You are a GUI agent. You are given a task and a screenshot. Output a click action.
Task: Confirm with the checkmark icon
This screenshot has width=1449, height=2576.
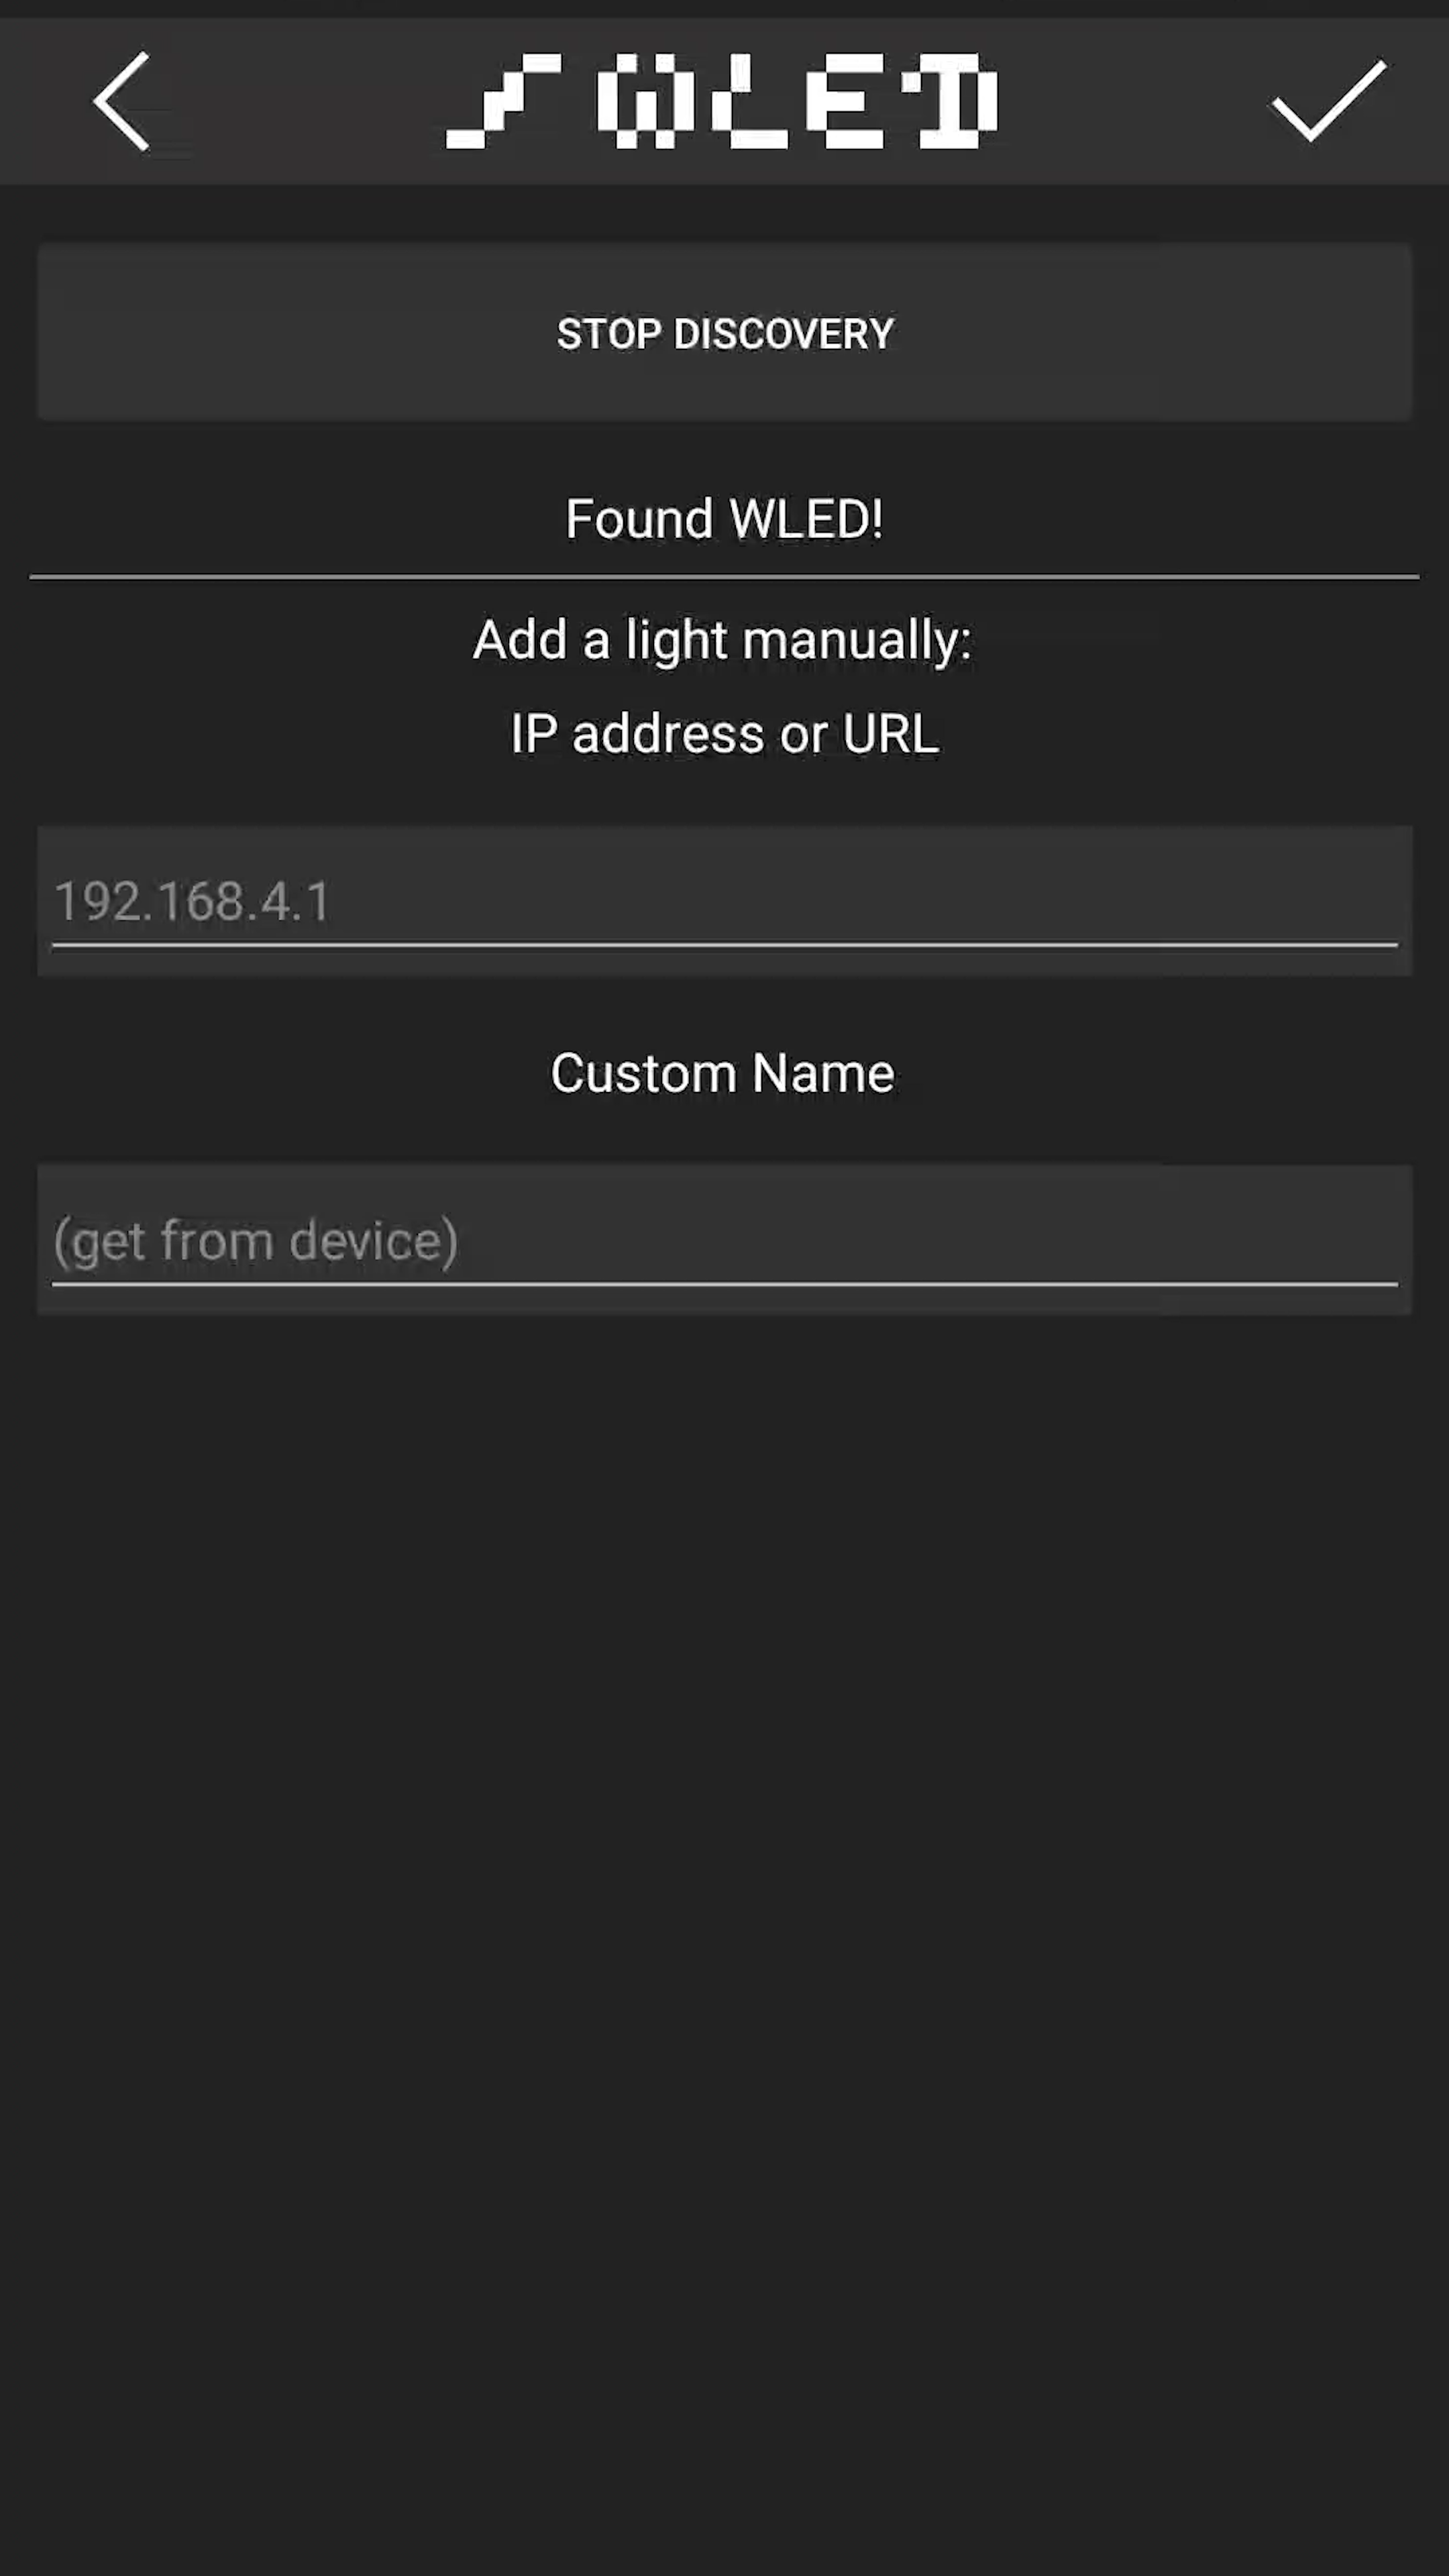[x=1328, y=101]
